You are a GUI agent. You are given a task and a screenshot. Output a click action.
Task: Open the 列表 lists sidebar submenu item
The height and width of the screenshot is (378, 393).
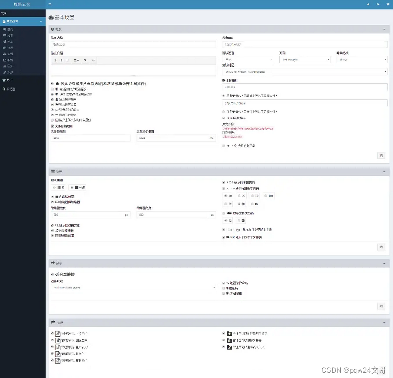(8, 35)
